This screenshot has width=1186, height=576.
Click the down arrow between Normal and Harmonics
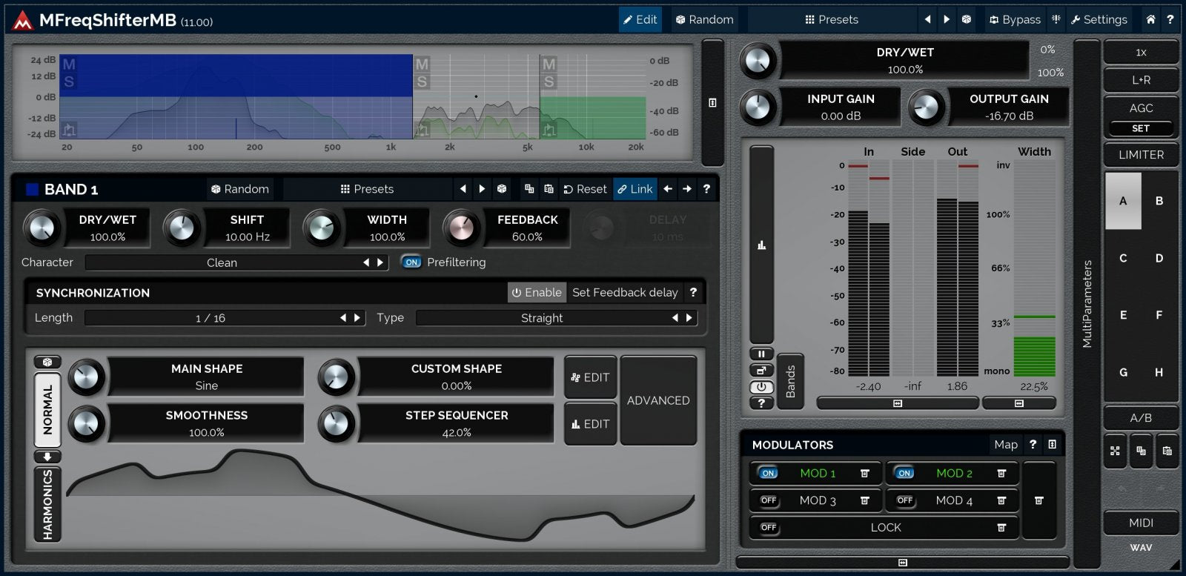pyautogui.click(x=47, y=457)
